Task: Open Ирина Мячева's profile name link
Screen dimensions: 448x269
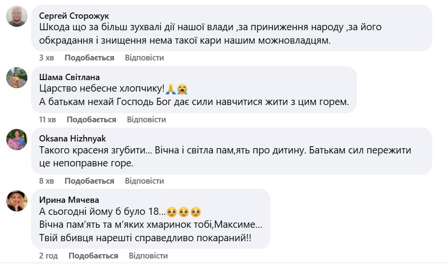Action: [x=69, y=199]
